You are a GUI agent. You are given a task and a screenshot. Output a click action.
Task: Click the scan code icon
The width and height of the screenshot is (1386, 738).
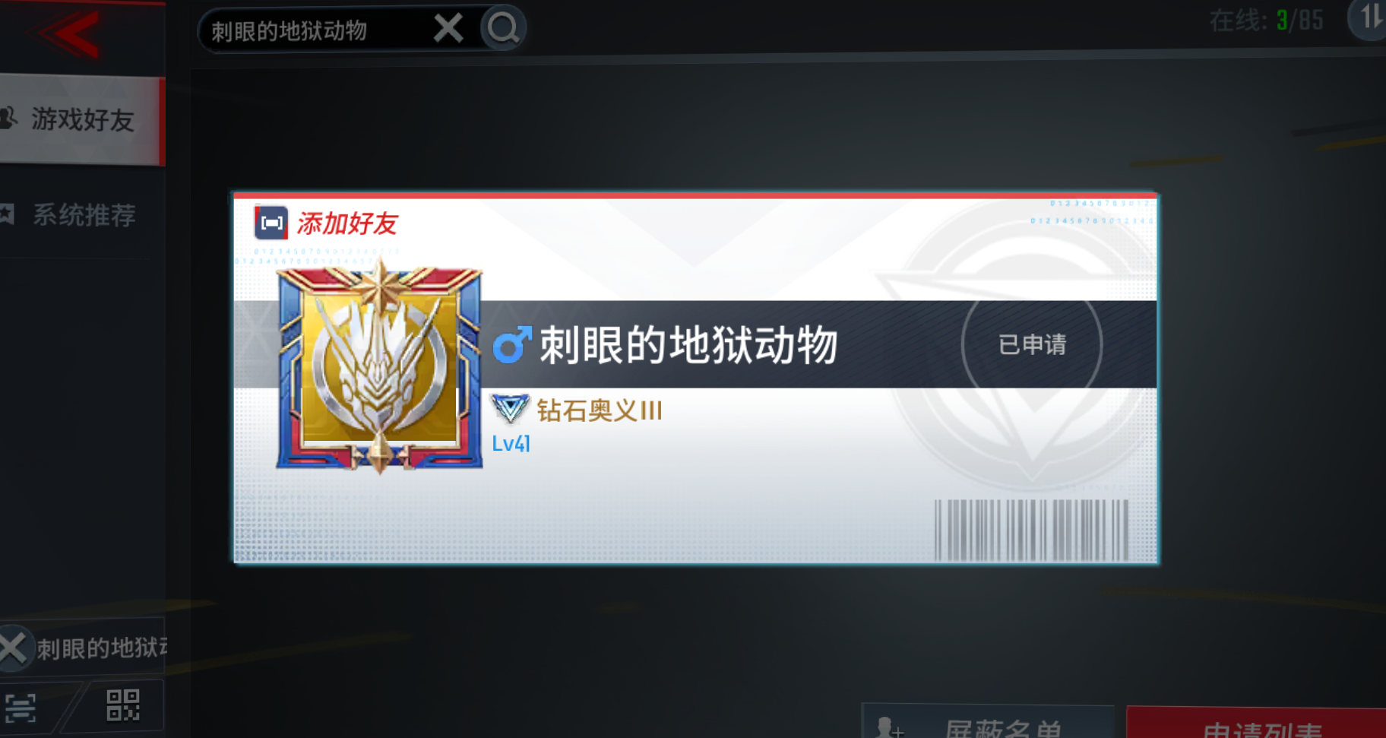pyautogui.click(x=21, y=708)
